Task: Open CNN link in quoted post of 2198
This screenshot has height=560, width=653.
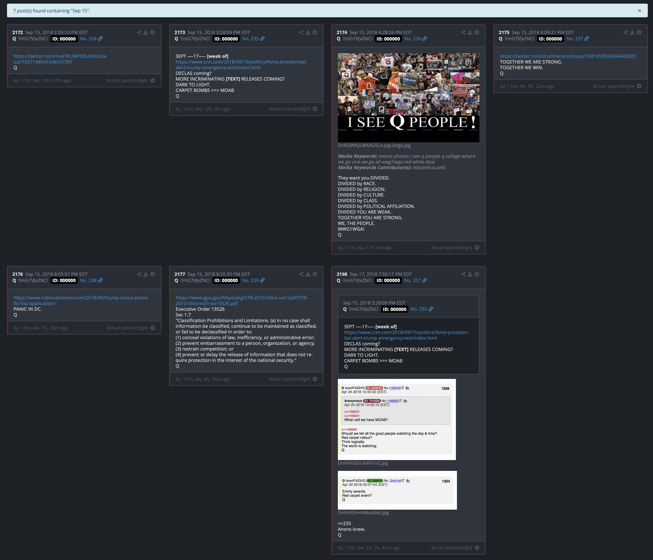Action: [406, 335]
